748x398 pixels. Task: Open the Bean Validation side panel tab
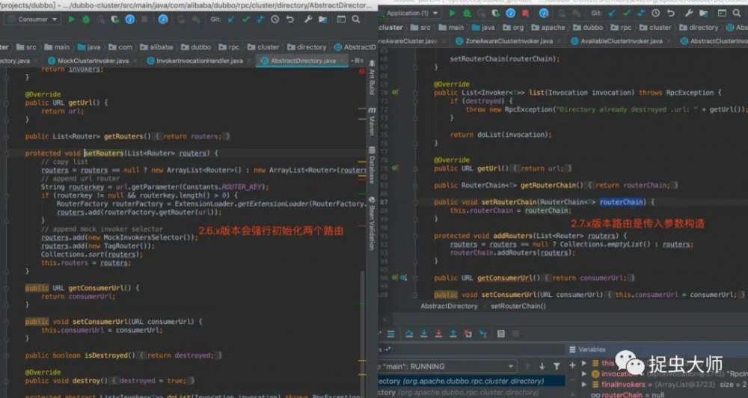click(x=372, y=223)
